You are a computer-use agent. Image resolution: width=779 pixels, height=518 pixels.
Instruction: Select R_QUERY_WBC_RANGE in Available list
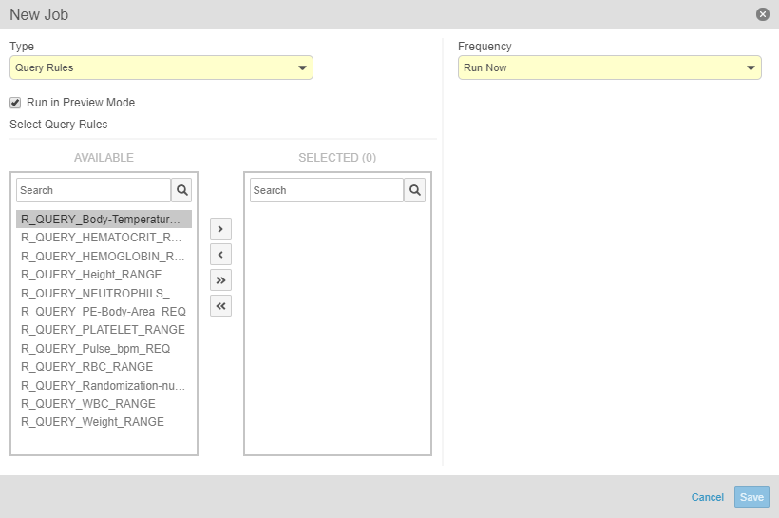pyautogui.click(x=86, y=403)
